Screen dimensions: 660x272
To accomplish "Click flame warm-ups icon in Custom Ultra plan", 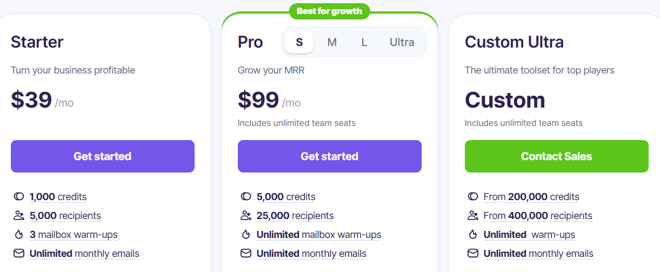I will [x=473, y=235].
